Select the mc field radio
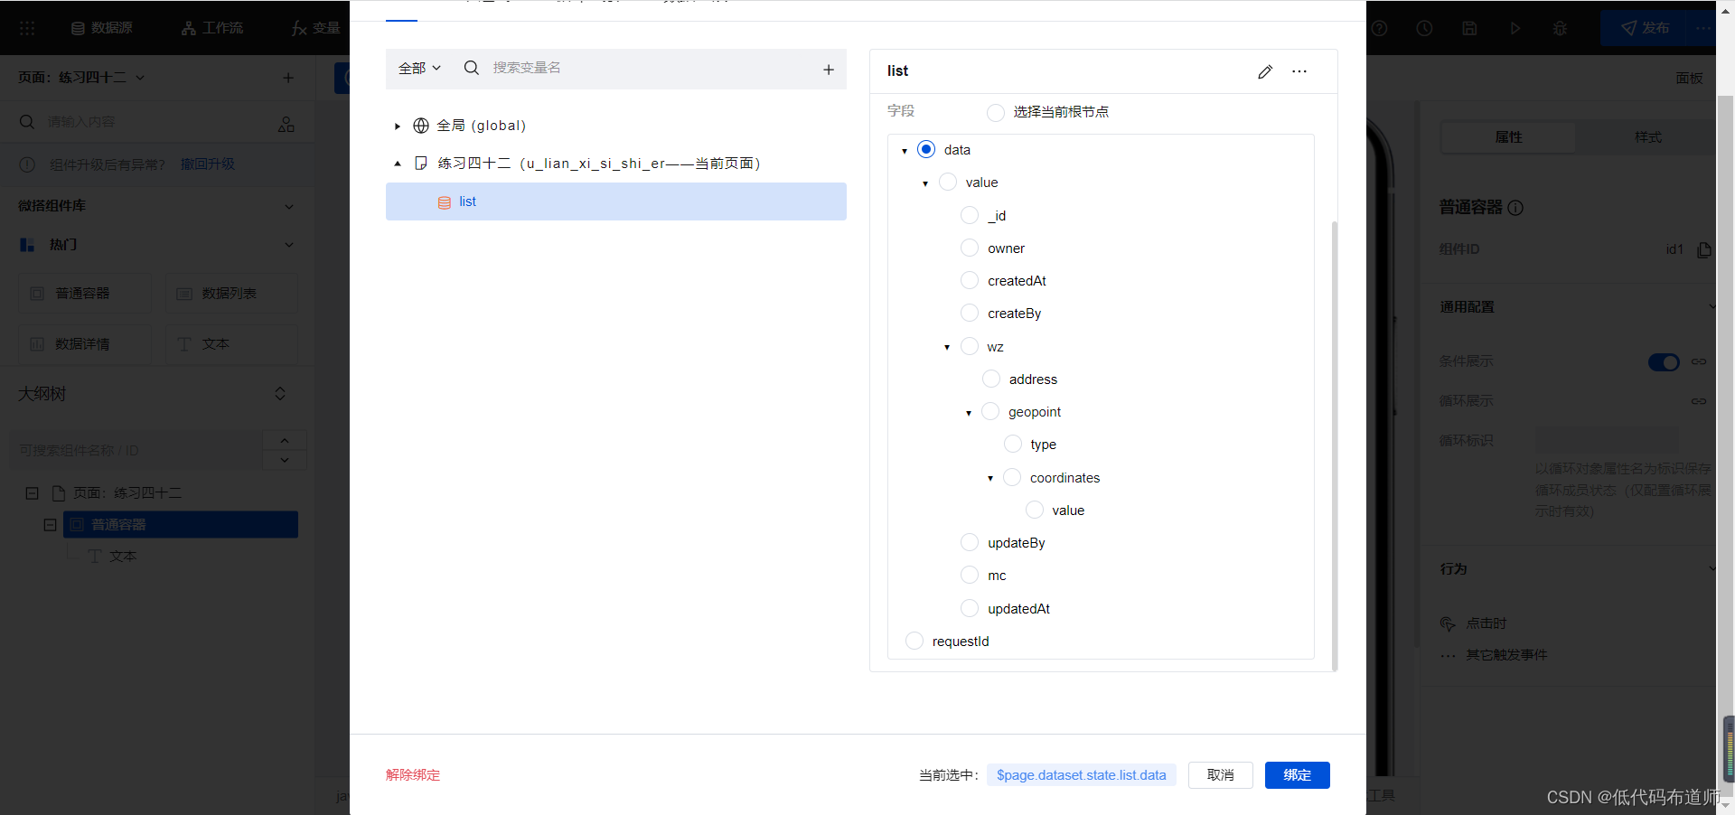The image size is (1735, 815). [x=970, y=575]
